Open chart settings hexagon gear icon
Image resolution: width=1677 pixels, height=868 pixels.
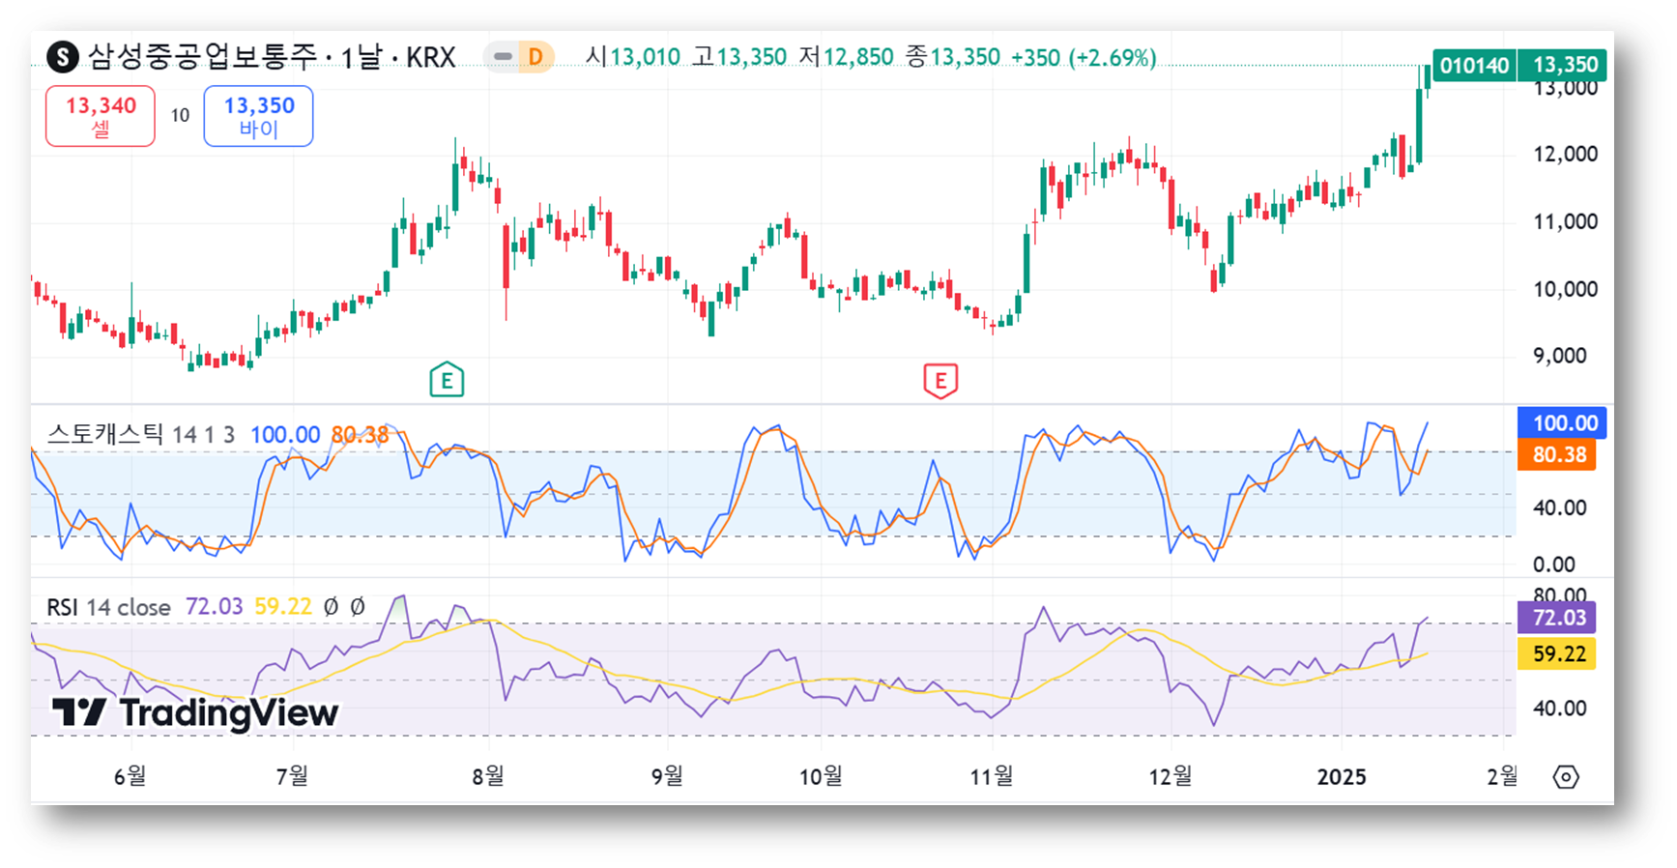pos(1566,776)
